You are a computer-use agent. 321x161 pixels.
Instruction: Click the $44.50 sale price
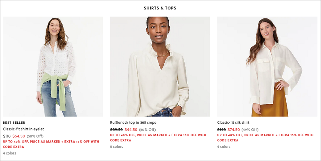point(131,130)
